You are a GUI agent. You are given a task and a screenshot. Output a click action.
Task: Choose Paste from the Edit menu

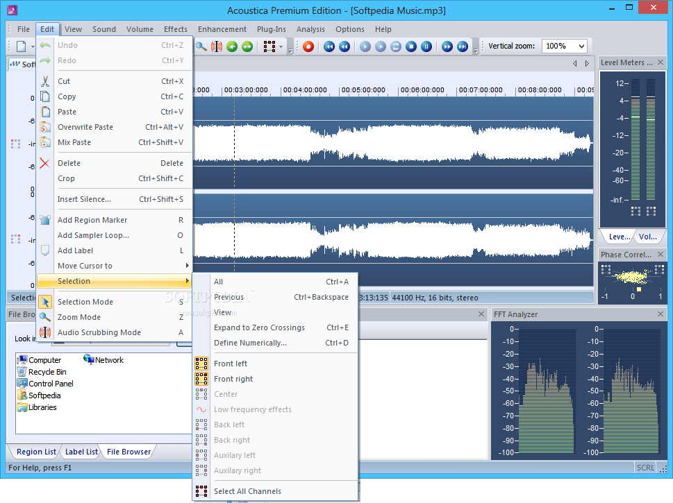(115, 112)
